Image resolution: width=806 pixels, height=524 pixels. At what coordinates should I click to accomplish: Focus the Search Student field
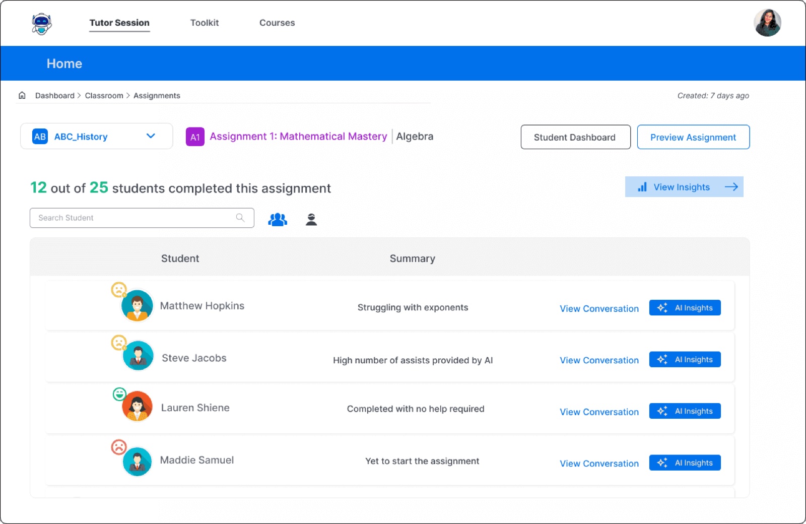pyautogui.click(x=142, y=218)
